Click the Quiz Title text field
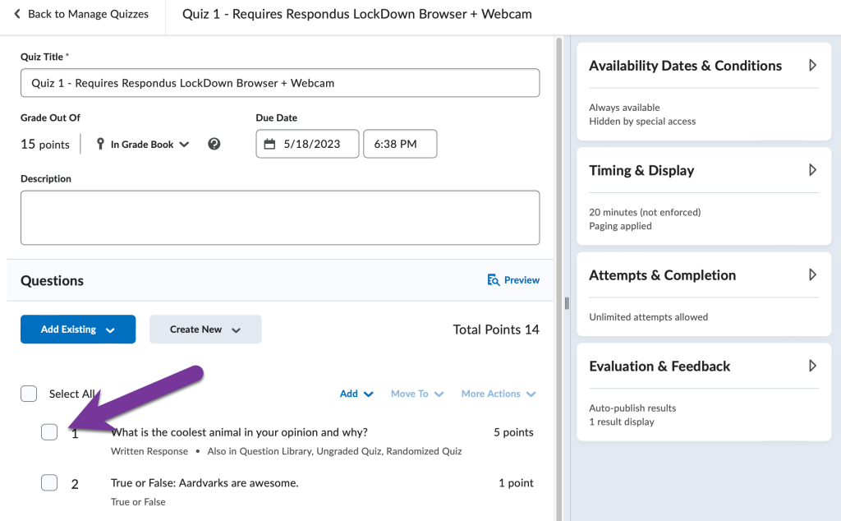 280,83
